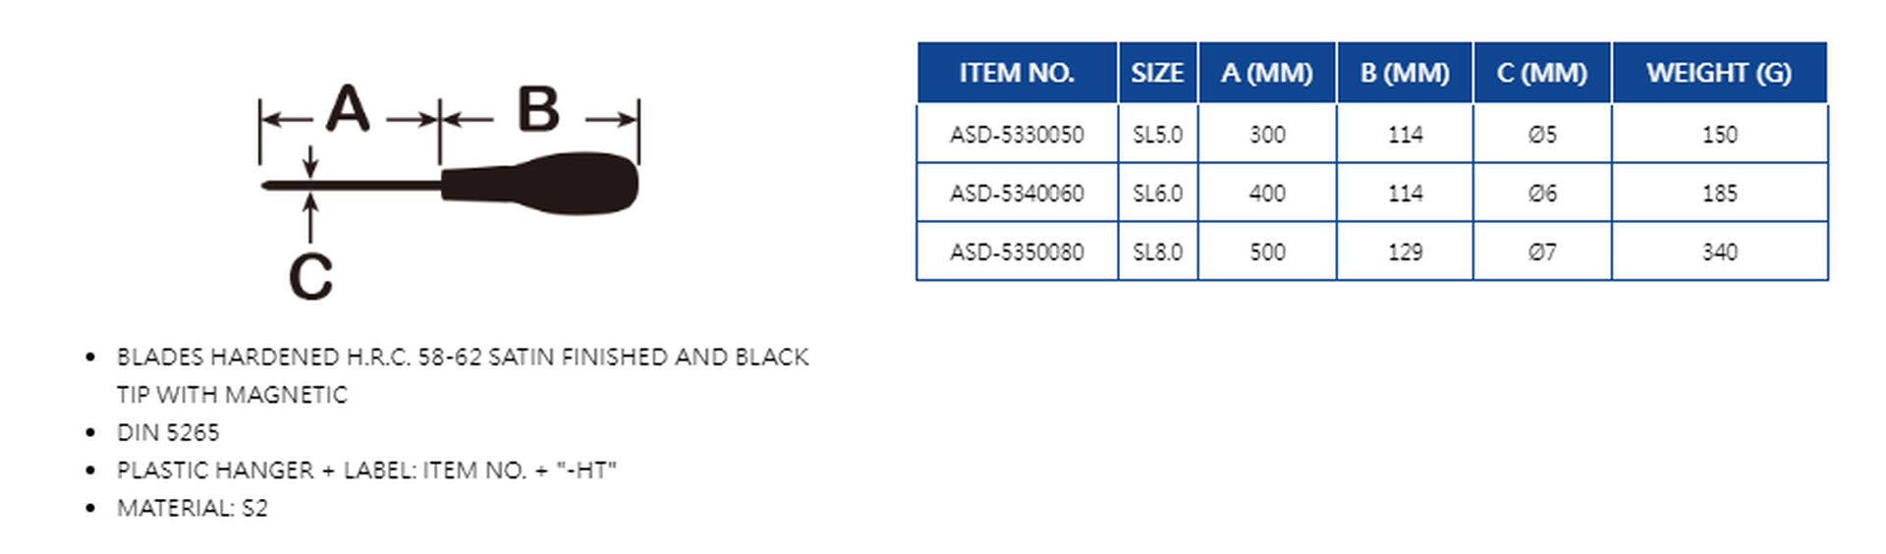Click the Ø6 diameter cell
This screenshot has width=1886, height=554.
(1542, 194)
